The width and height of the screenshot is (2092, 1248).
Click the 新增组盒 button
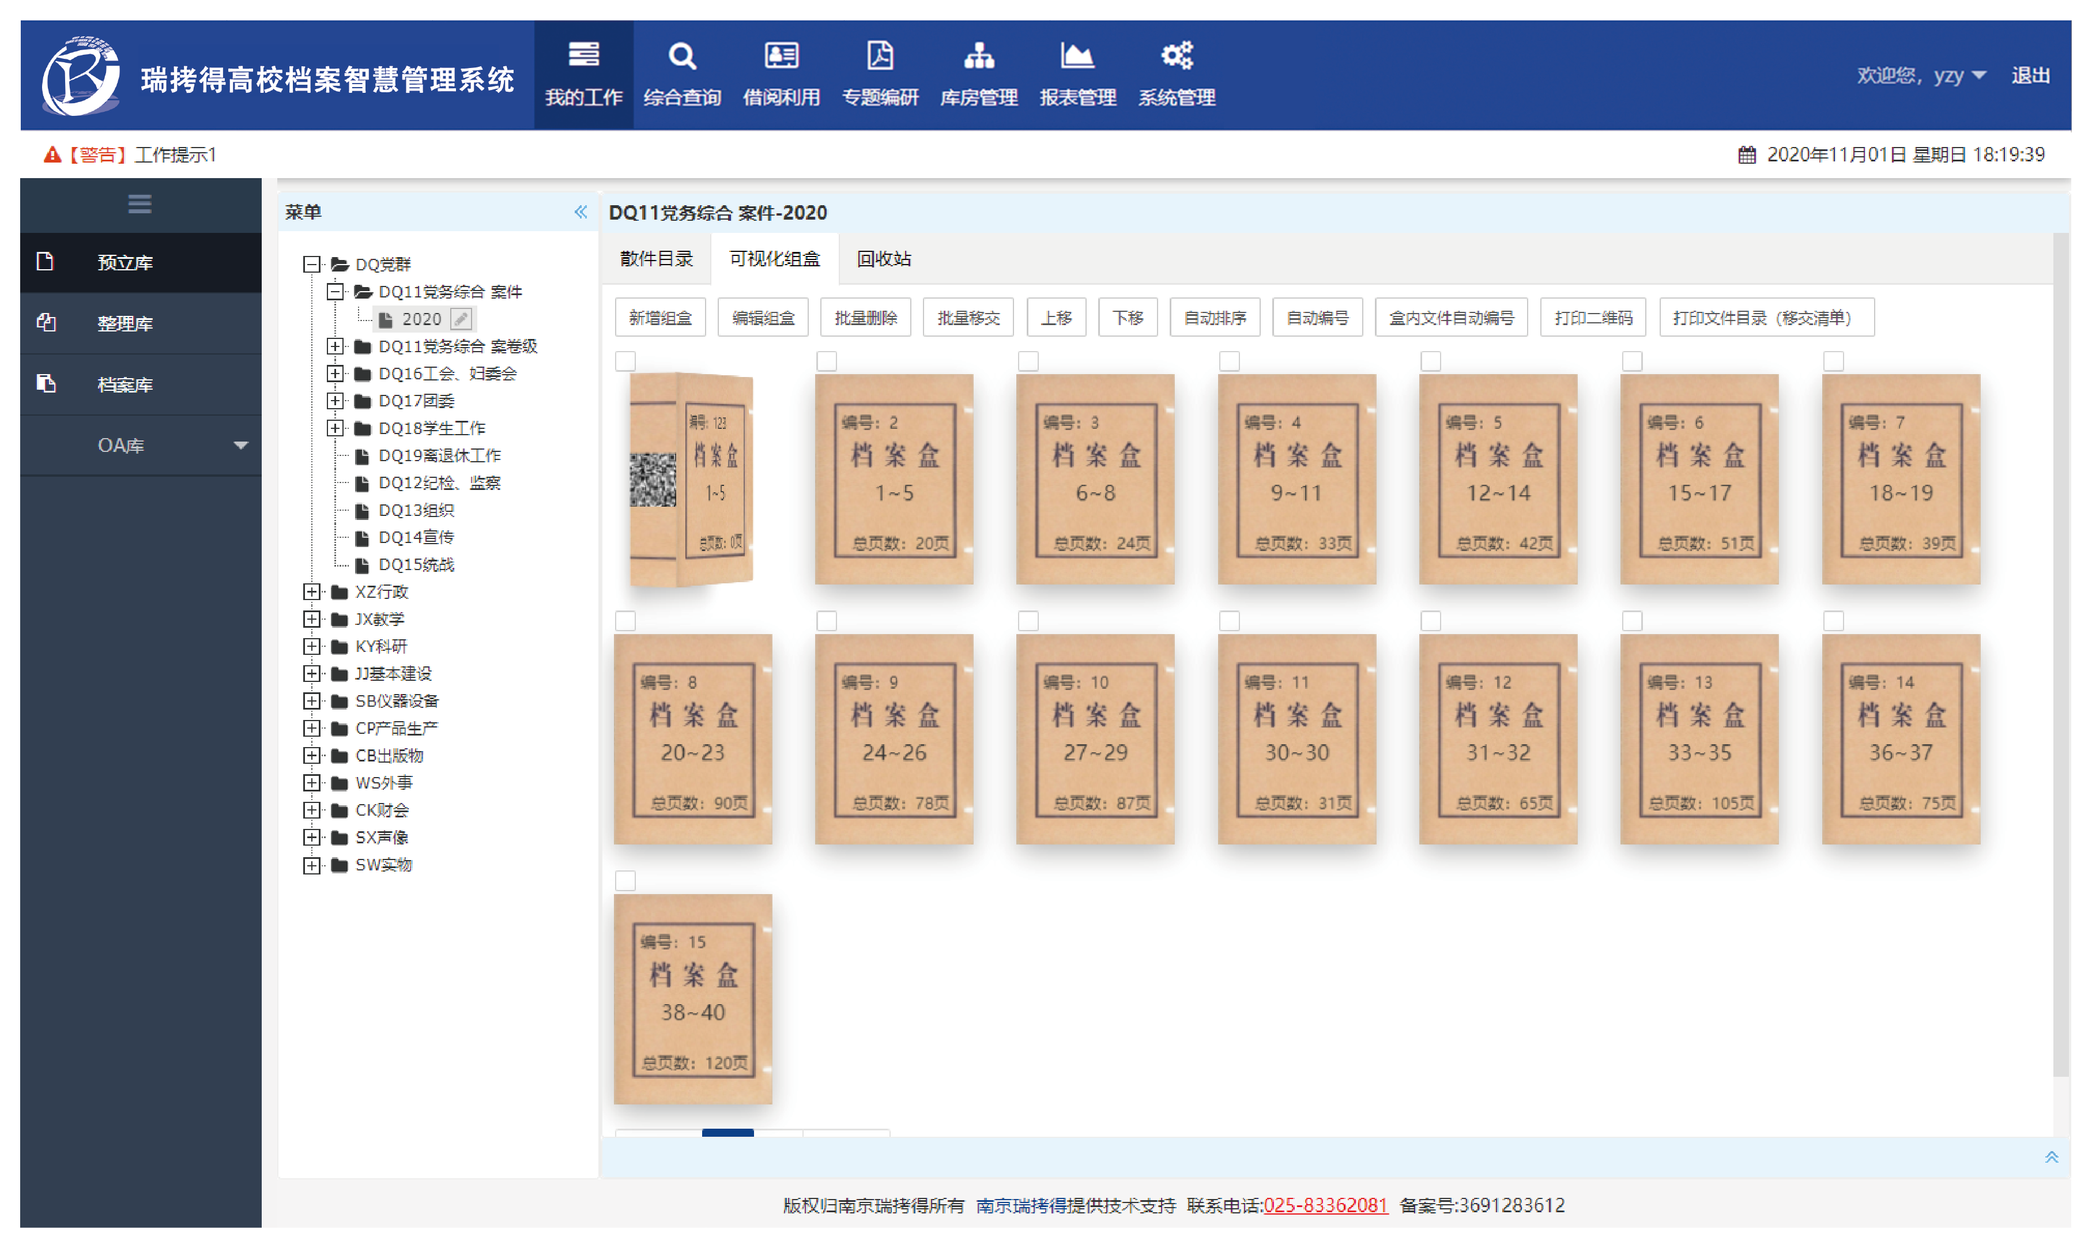click(x=659, y=318)
